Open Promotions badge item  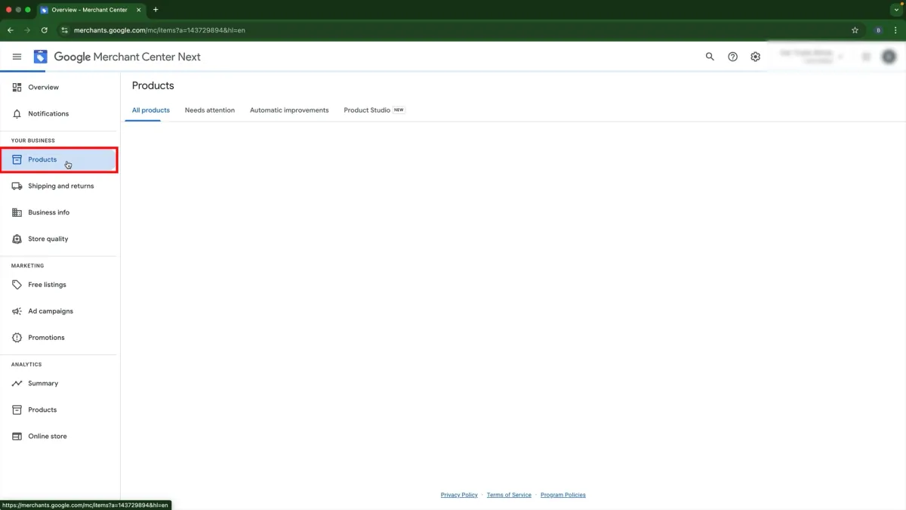pos(60,338)
